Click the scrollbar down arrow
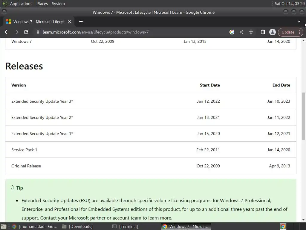This screenshot has width=306, height=230. (303, 220)
